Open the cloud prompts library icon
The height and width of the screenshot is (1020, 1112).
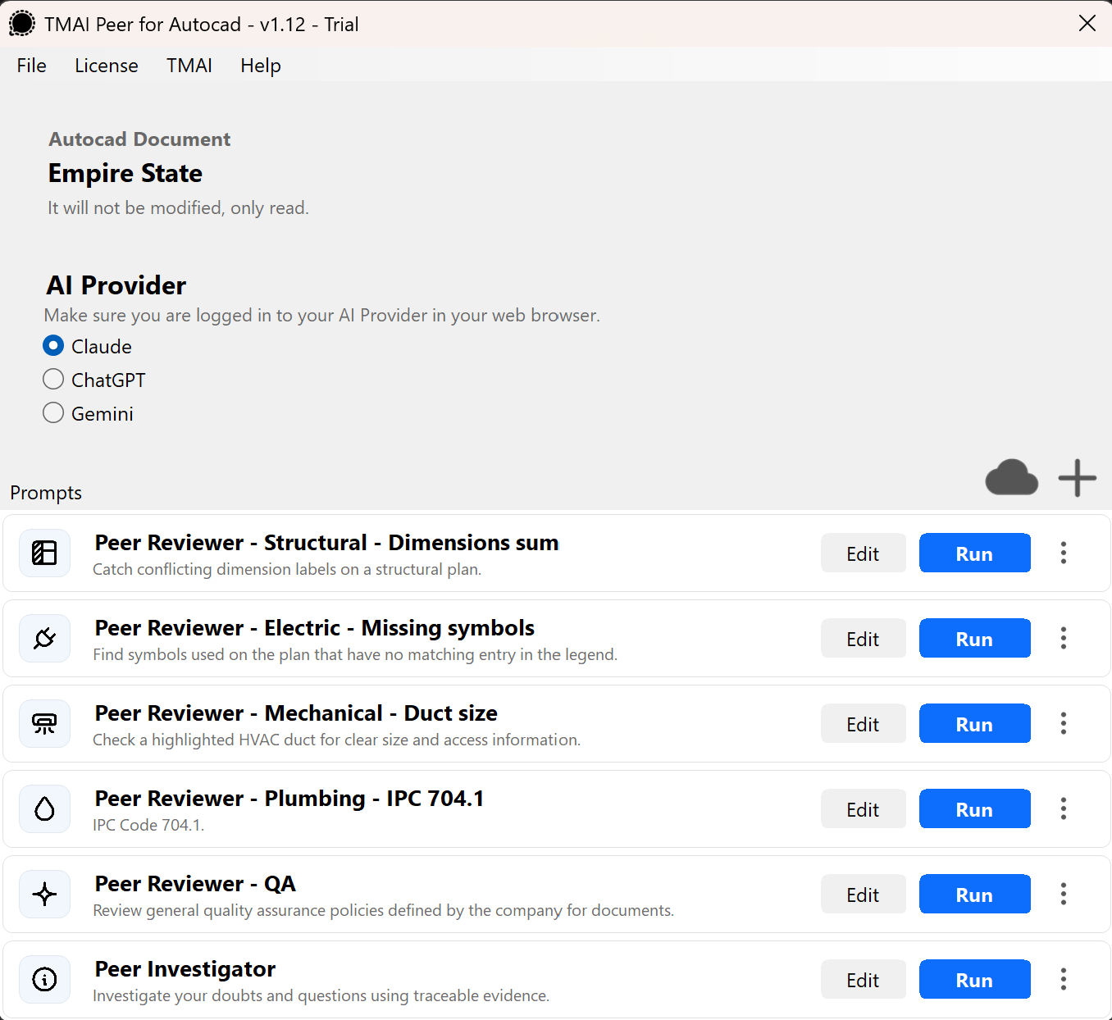pyautogui.click(x=1011, y=477)
